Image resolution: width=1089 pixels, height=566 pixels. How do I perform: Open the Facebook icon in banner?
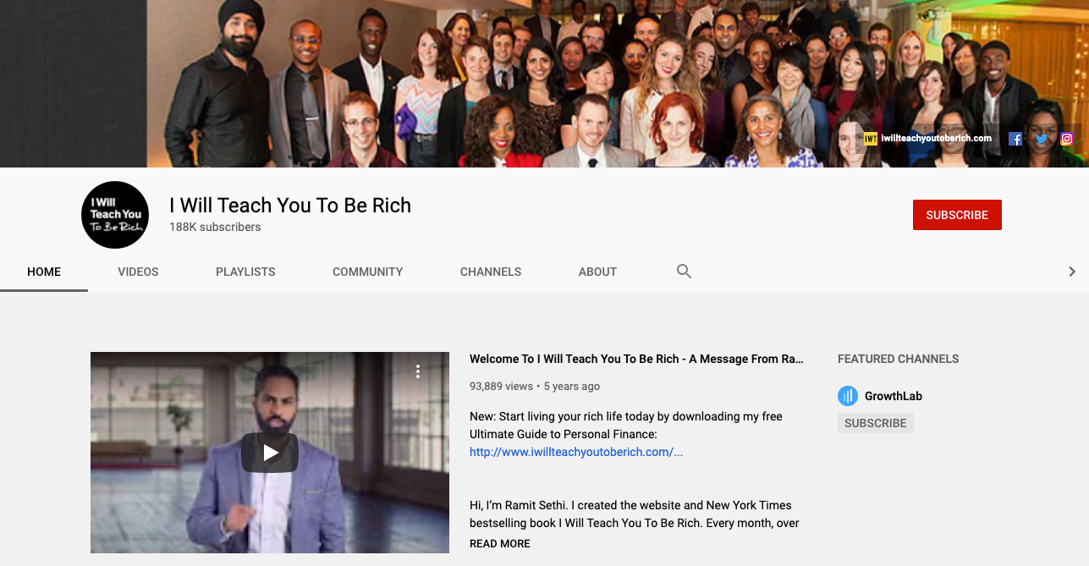1015,139
